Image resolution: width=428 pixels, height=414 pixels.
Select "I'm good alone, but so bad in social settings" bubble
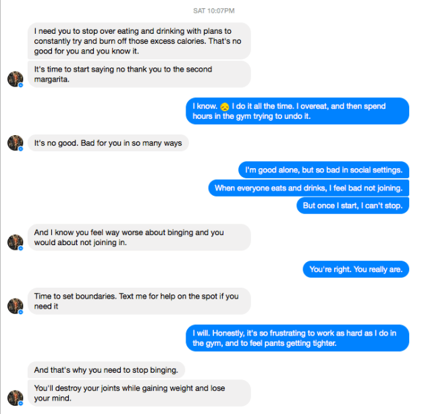pos(323,170)
